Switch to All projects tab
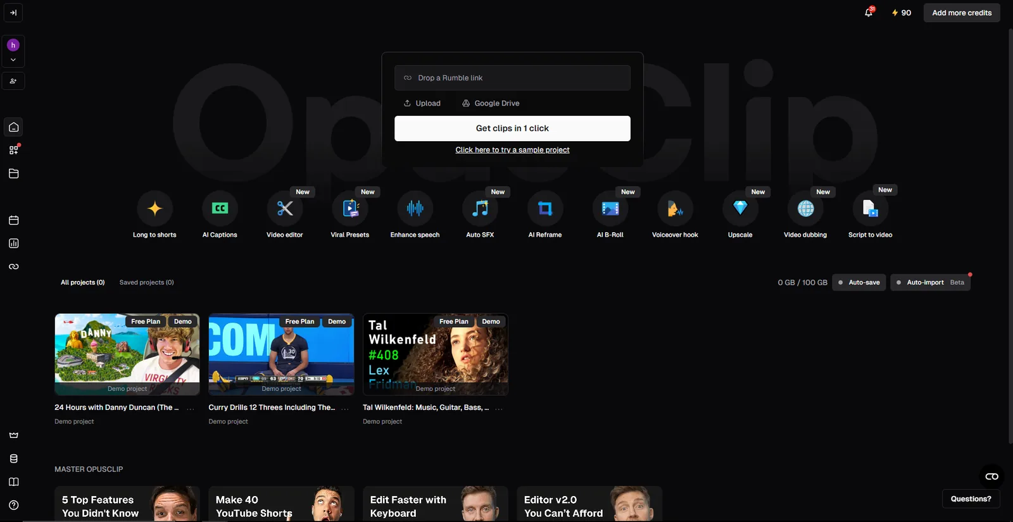1013x522 pixels. click(82, 282)
